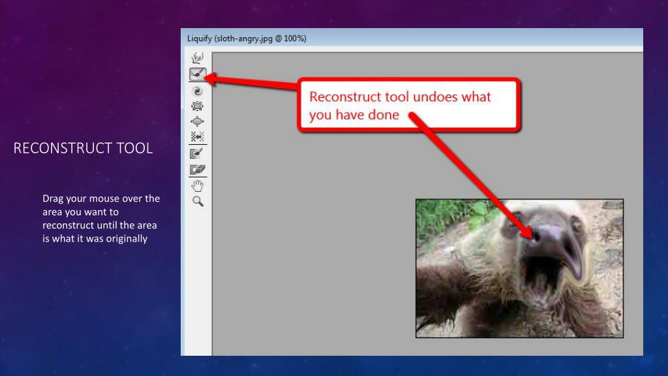Select the Reconstruct tool

coord(198,74)
